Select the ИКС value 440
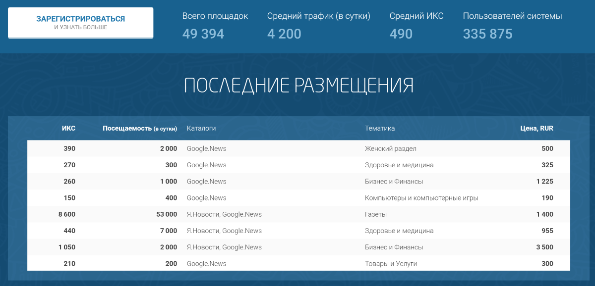 69,231
